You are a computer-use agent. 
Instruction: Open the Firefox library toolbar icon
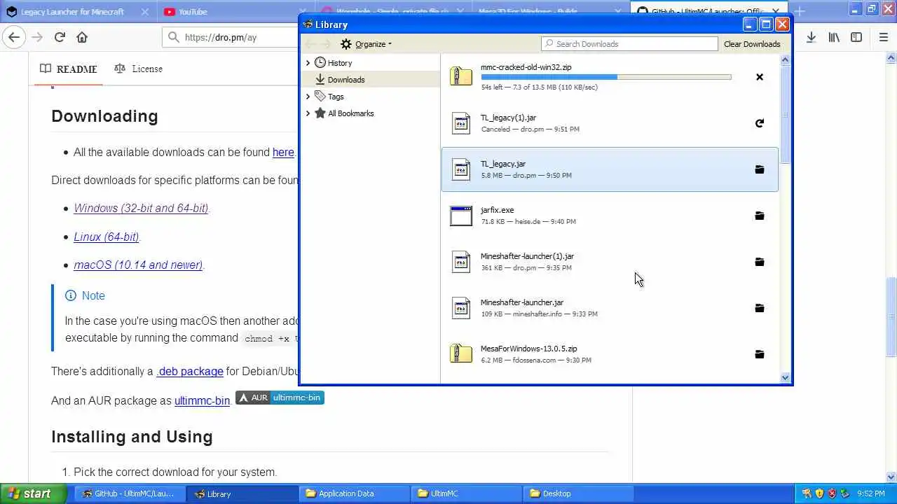click(x=834, y=37)
